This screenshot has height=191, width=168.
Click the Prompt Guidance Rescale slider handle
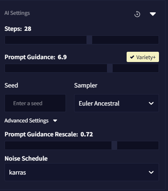pyautogui.click(x=114, y=145)
